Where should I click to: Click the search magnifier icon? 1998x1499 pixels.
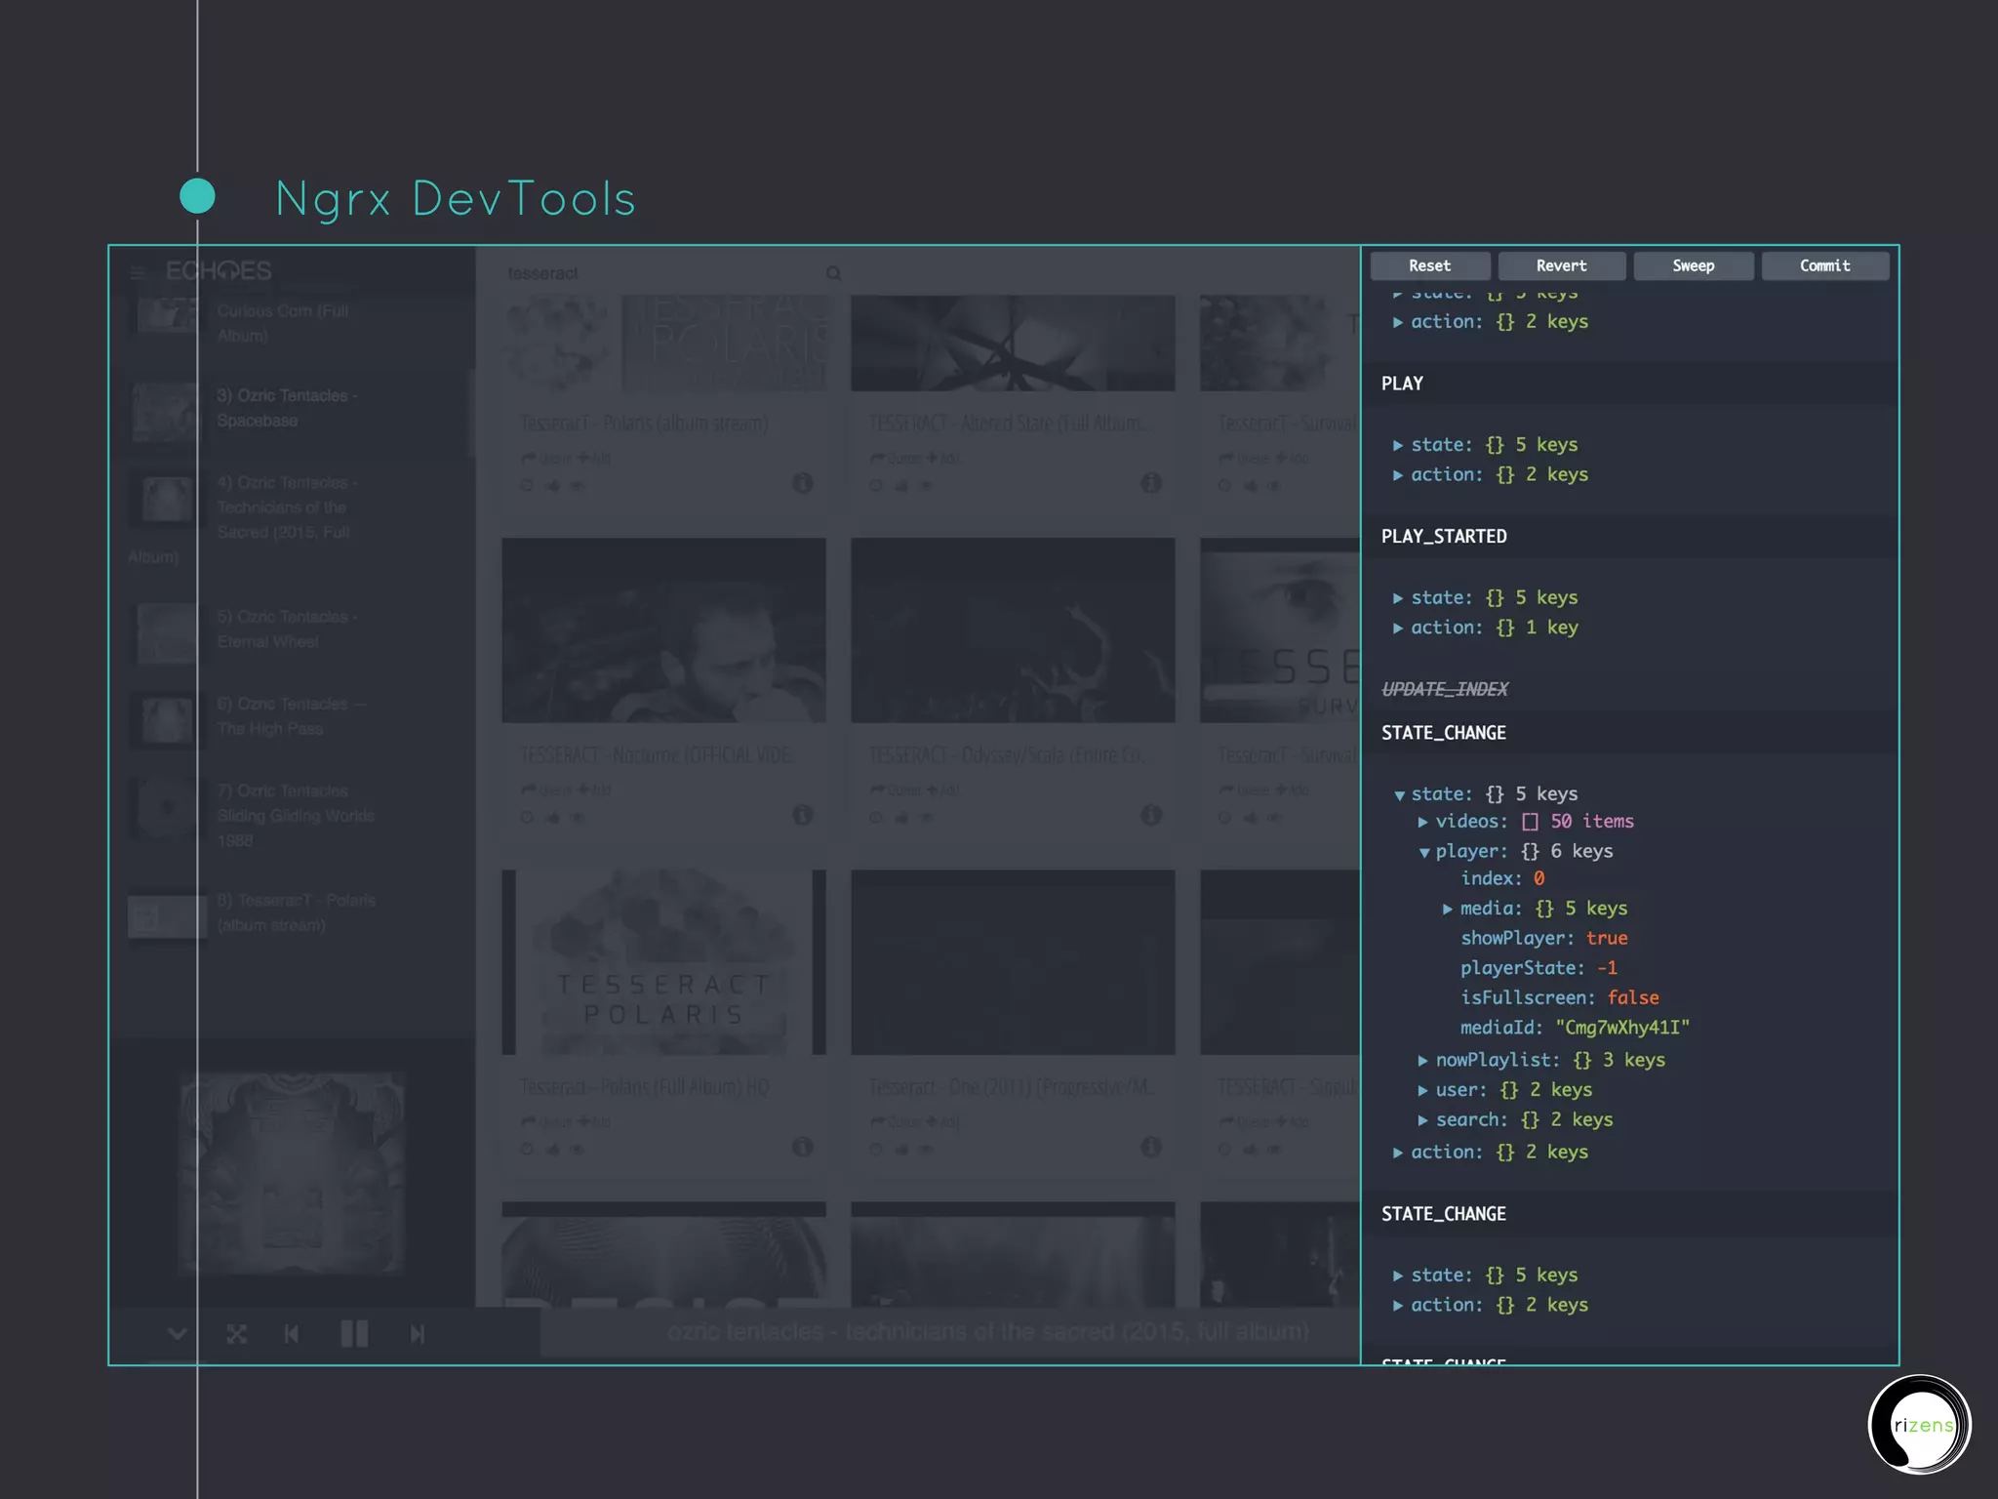coord(833,273)
